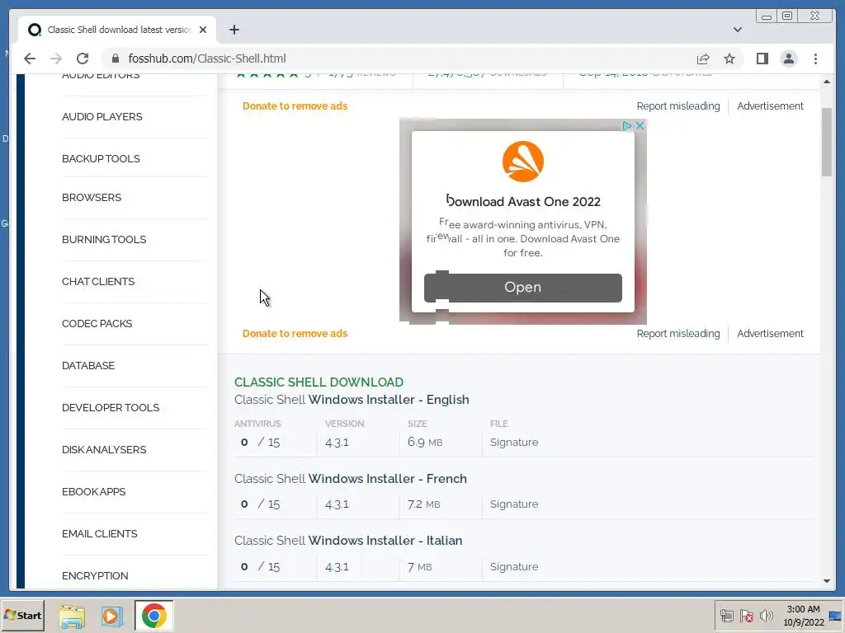Open the Windows Start menu
Image resolution: width=845 pixels, height=633 pixels.
click(22, 615)
